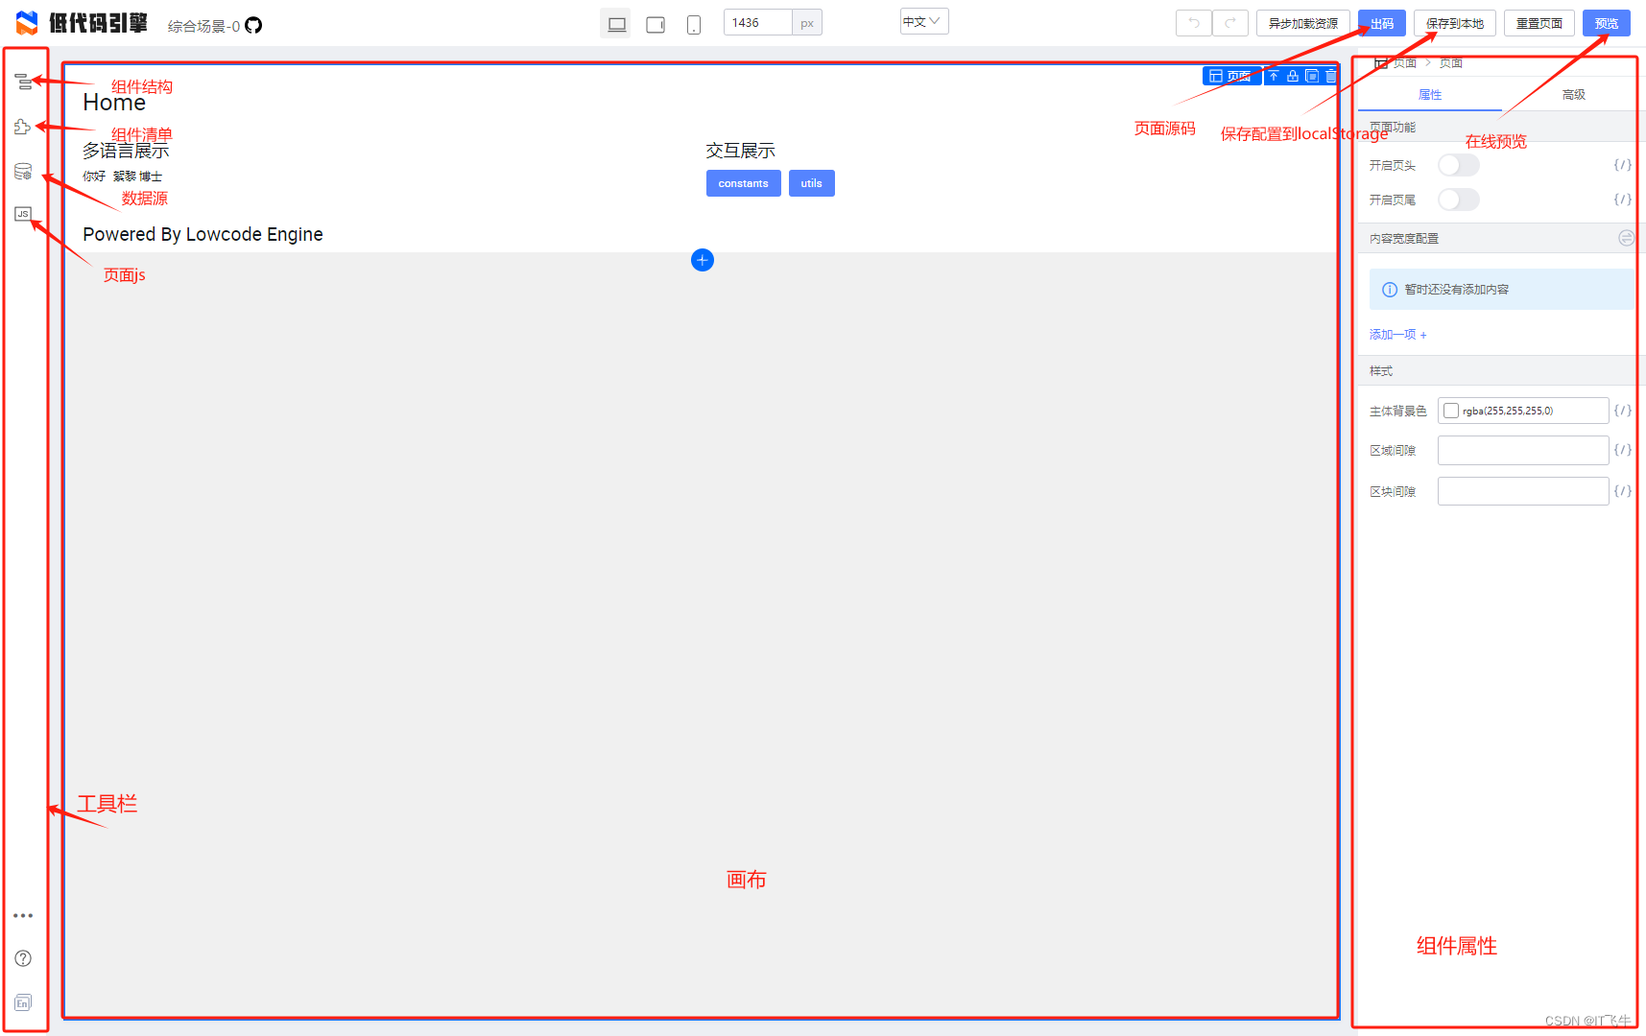Screen dimensions: 1646x1036
Task: Click the 主体背景色 color swatch
Action: (x=1451, y=411)
